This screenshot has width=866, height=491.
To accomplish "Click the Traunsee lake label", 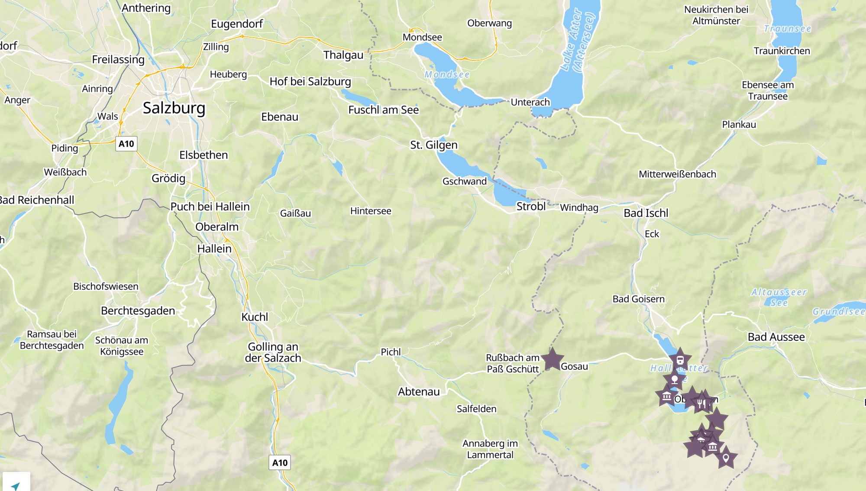I will click(x=788, y=29).
